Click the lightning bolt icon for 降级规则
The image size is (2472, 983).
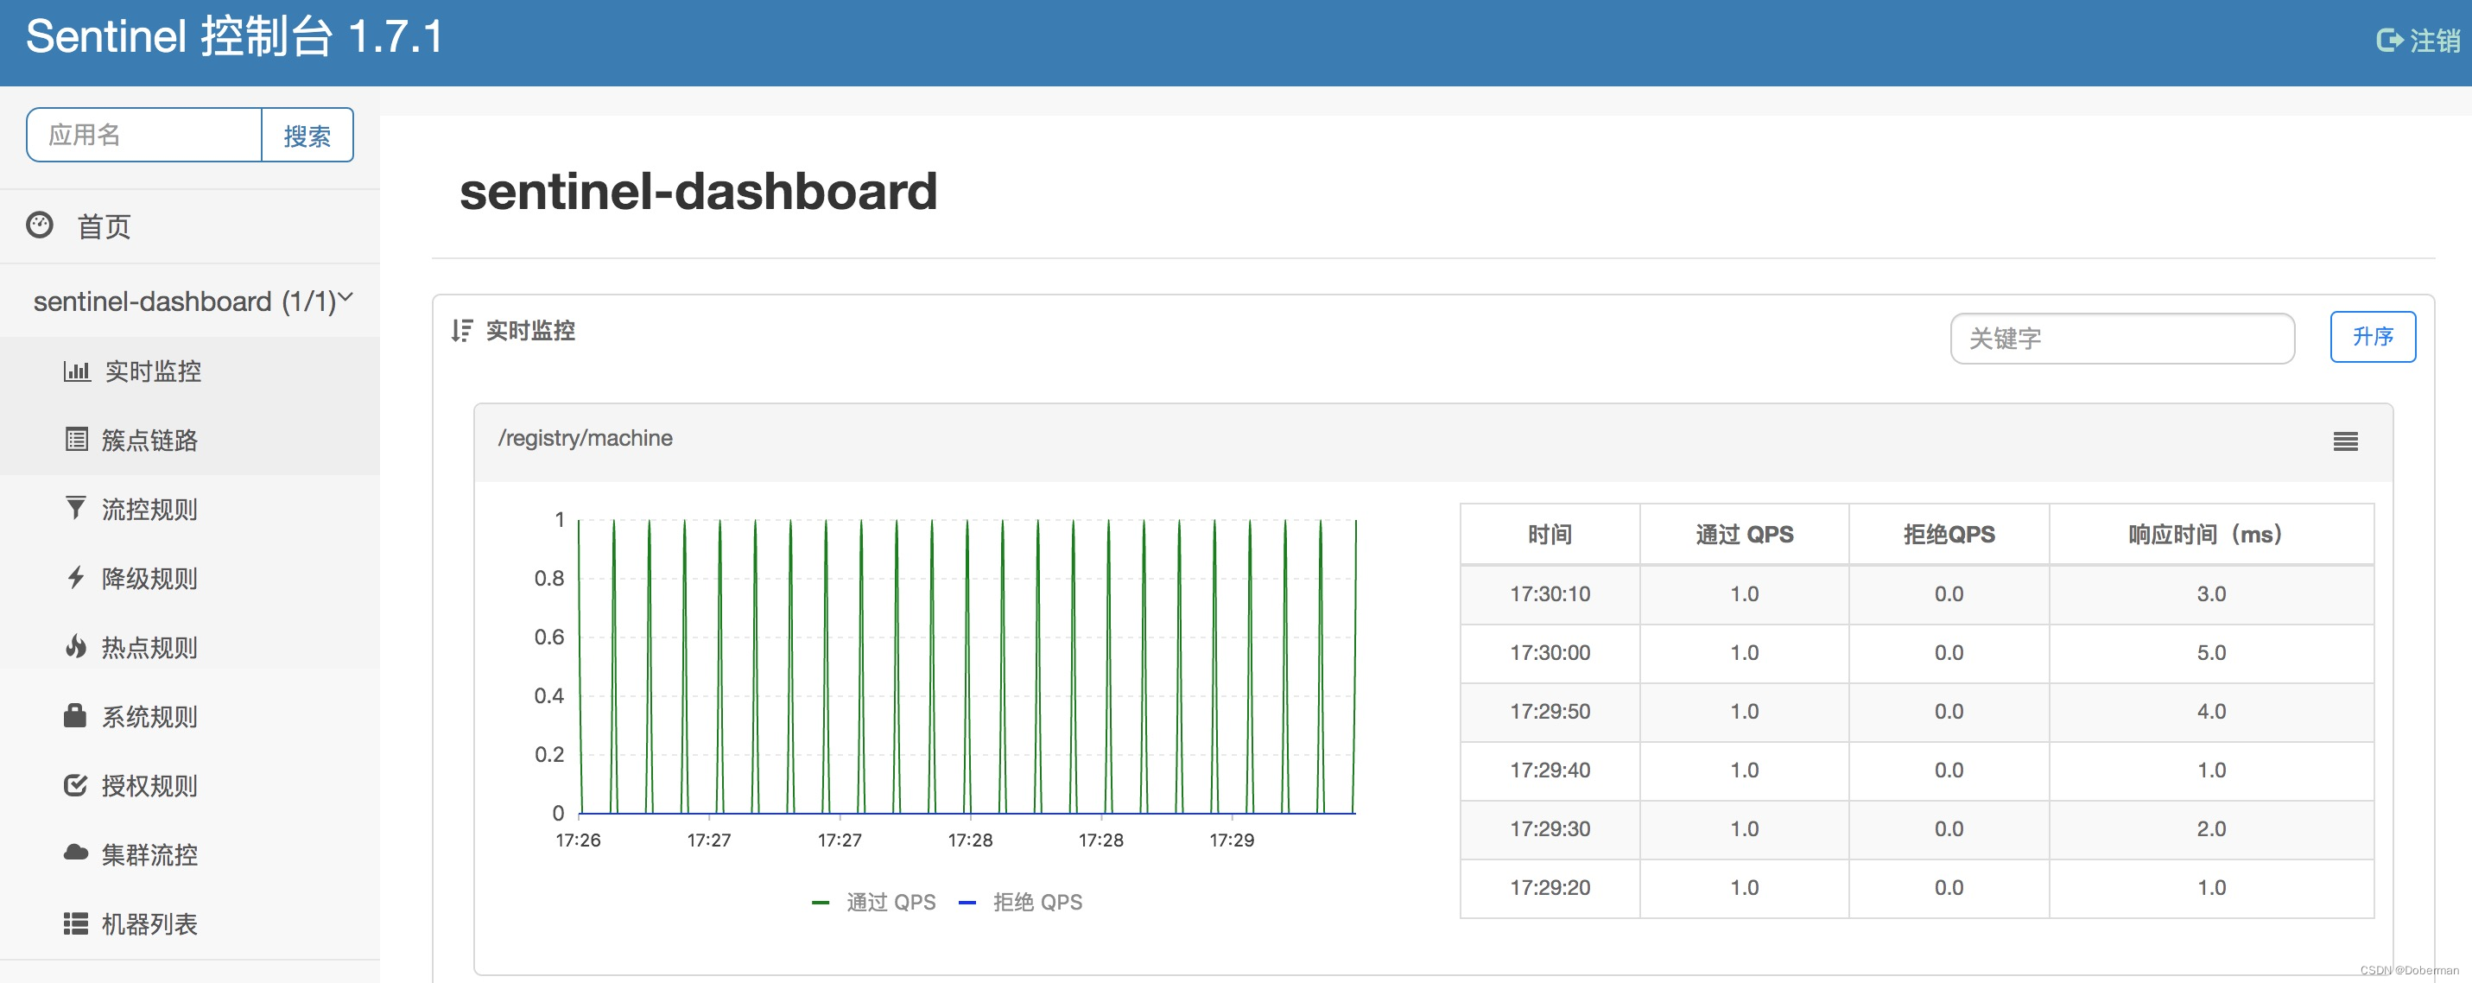click(76, 577)
